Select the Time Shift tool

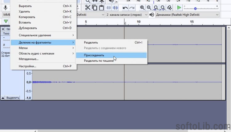[x=95, y=1]
